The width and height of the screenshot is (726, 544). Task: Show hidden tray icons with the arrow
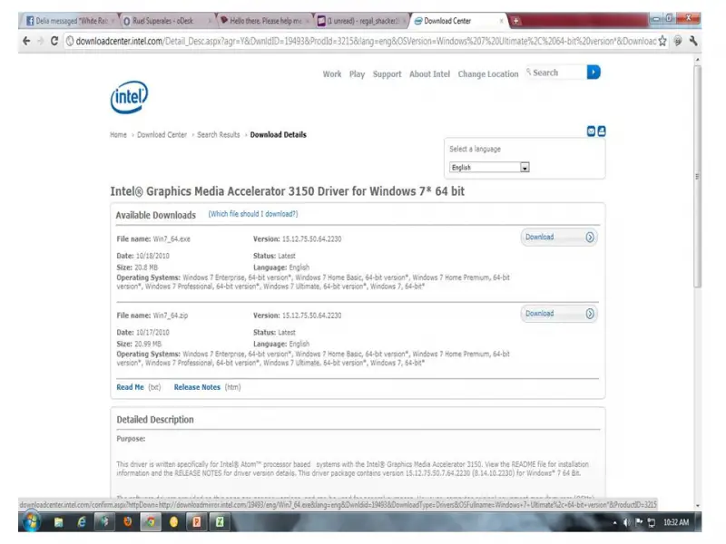(x=615, y=523)
